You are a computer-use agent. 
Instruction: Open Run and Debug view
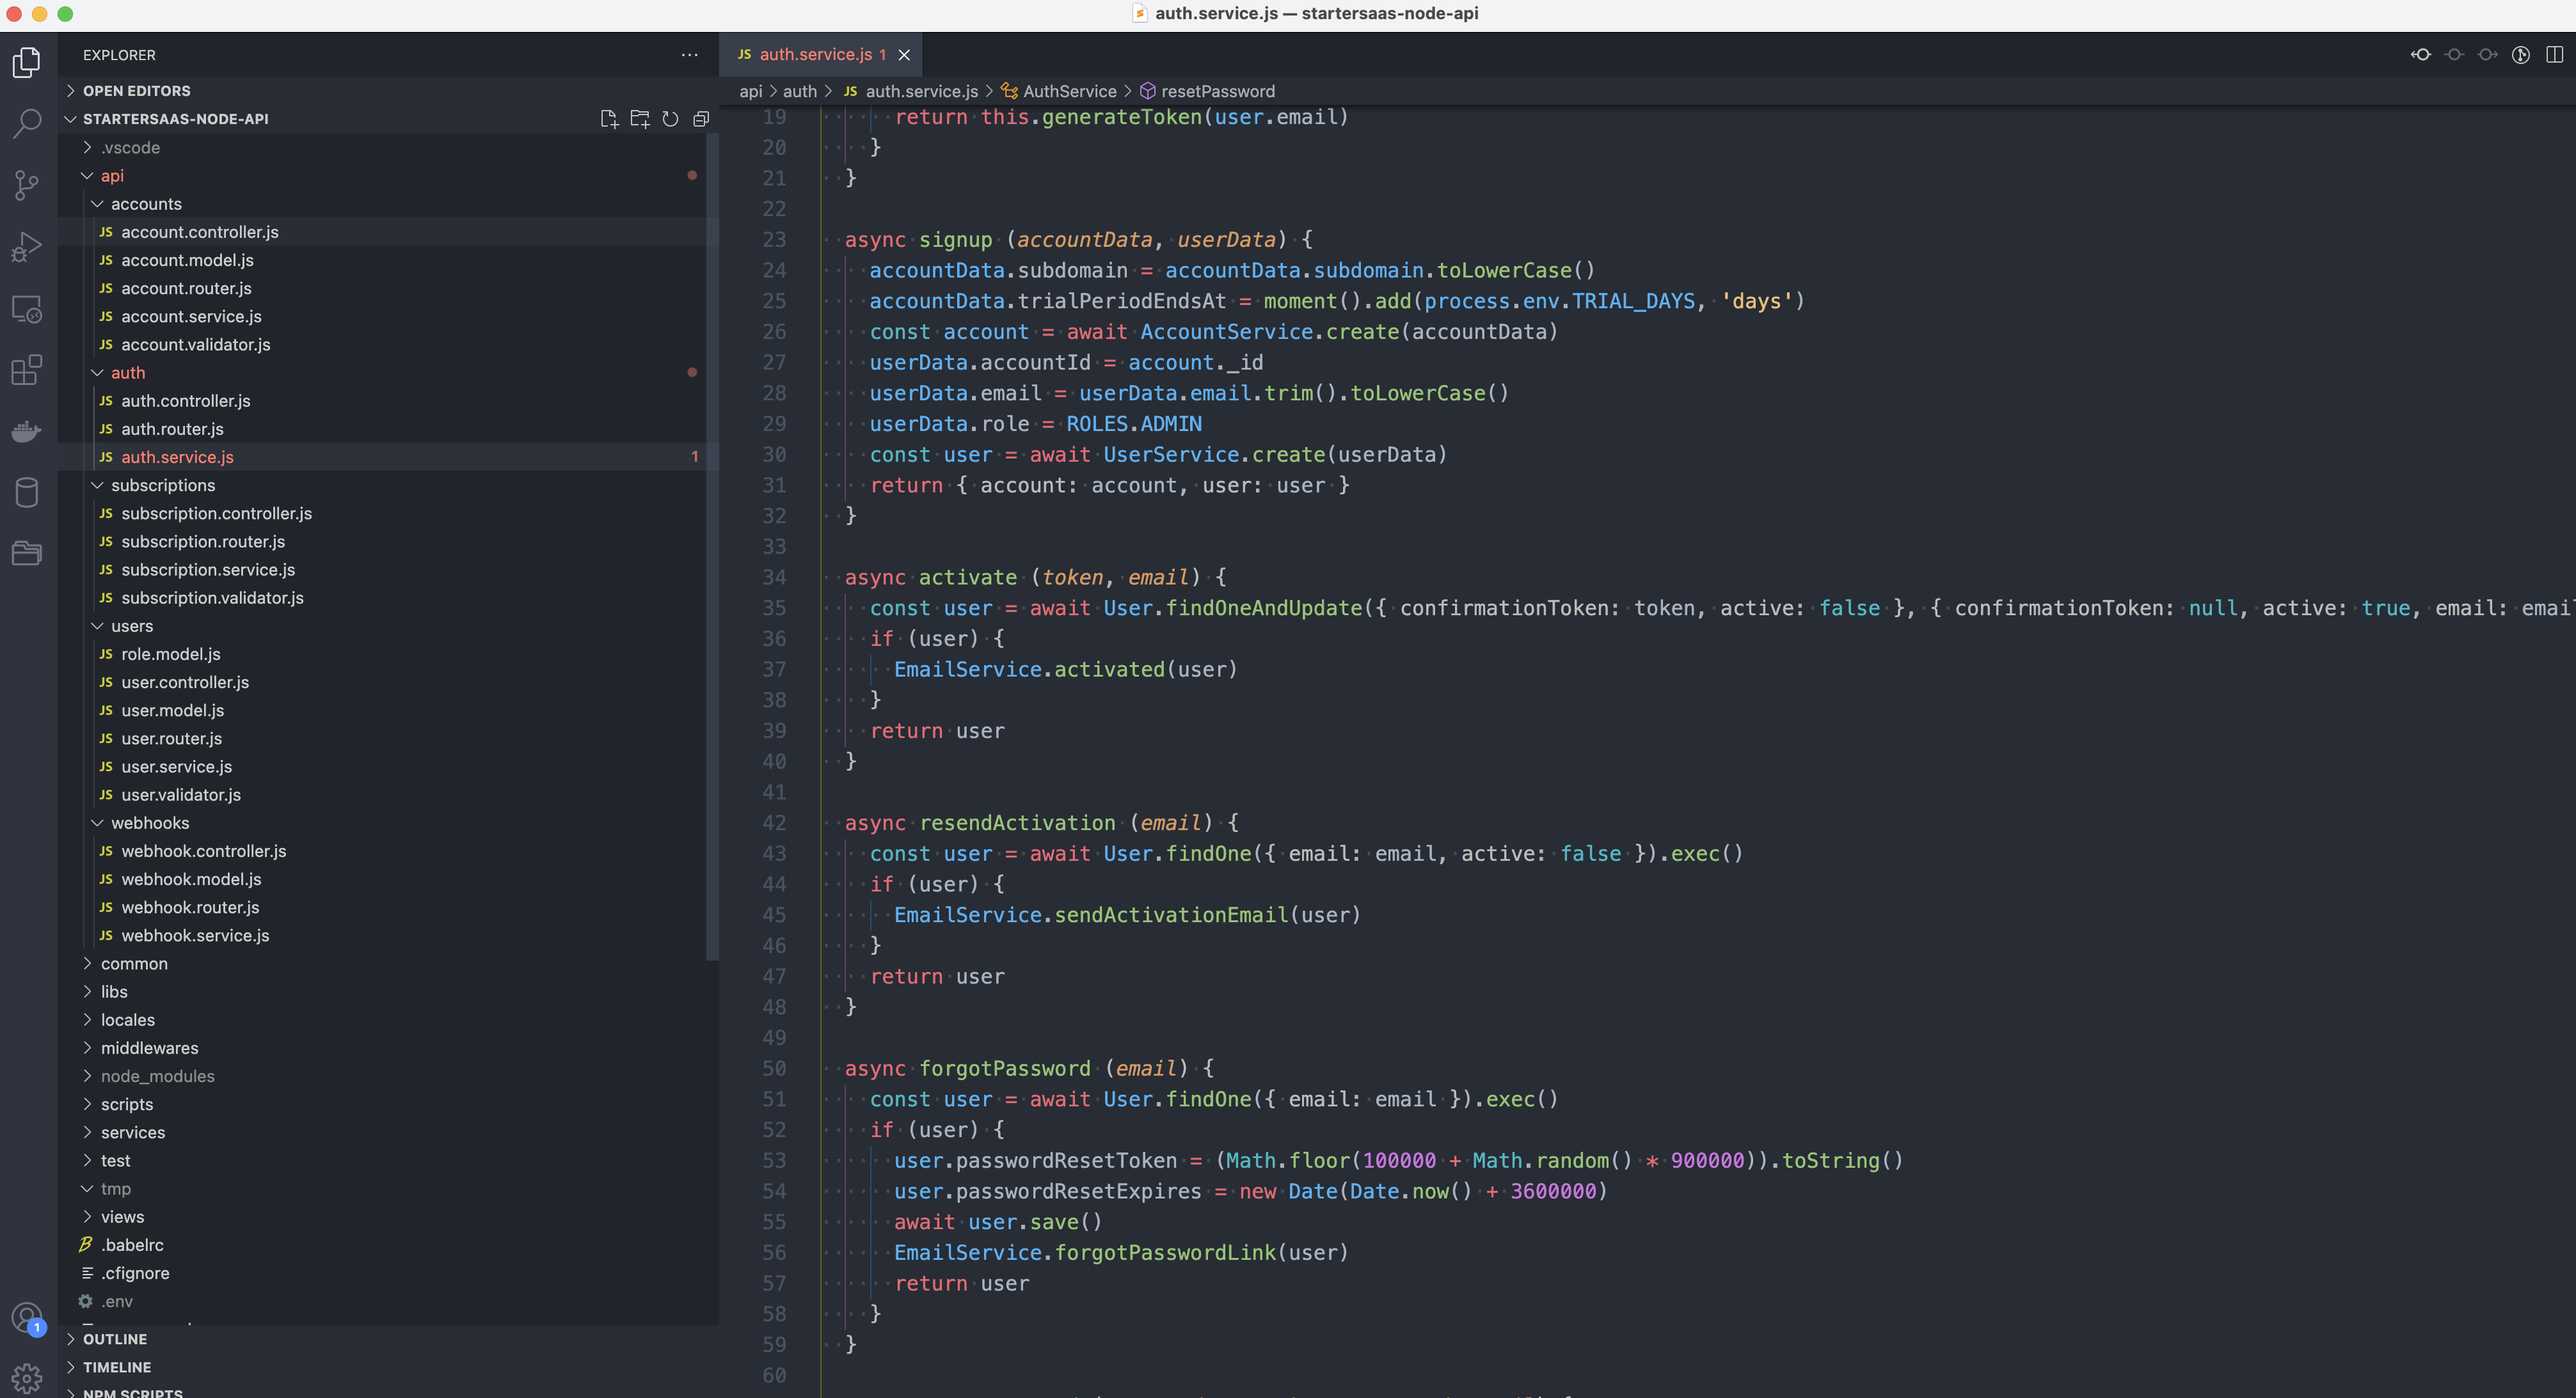27,246
